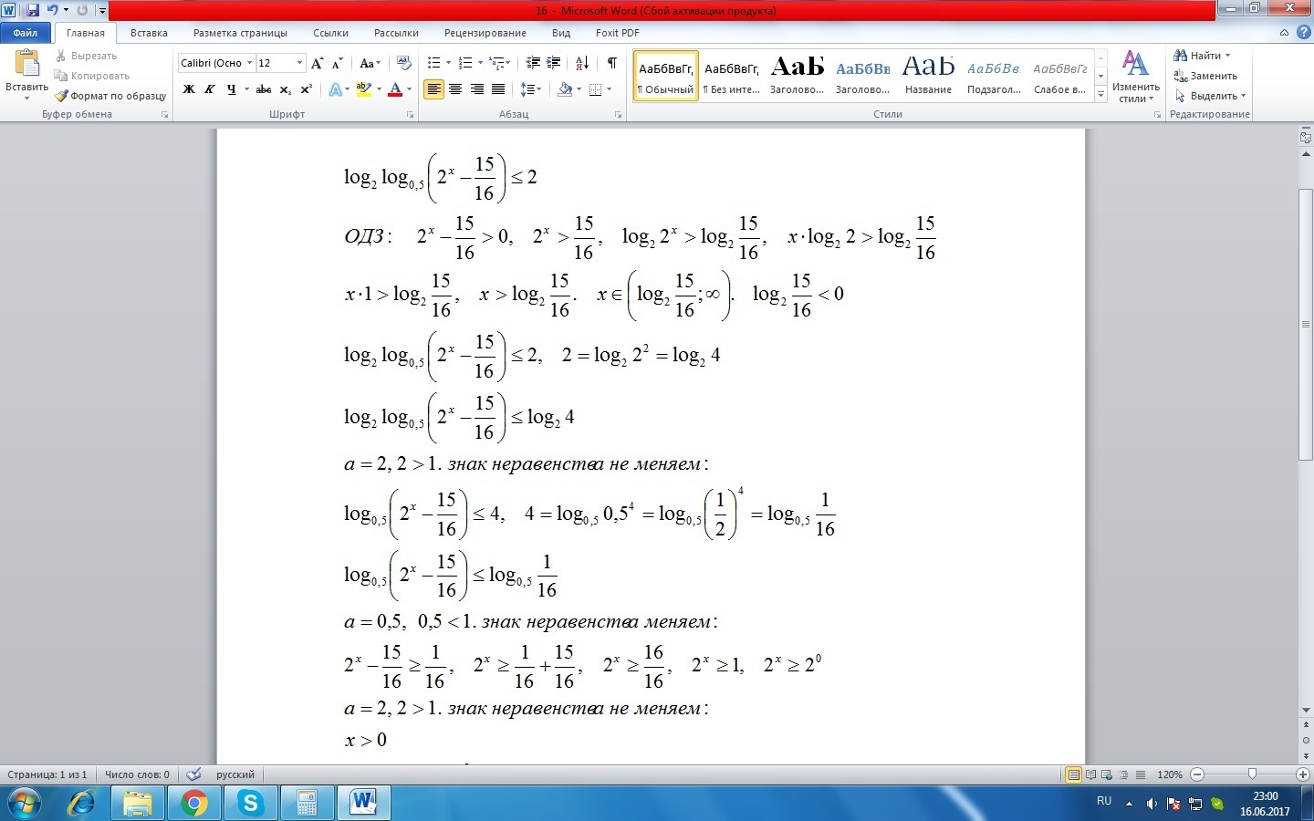The width and height of the screenshot is (1314, 821).
Task: Activate Формат по образцу format painter
Action: click(x=110, y=96)
